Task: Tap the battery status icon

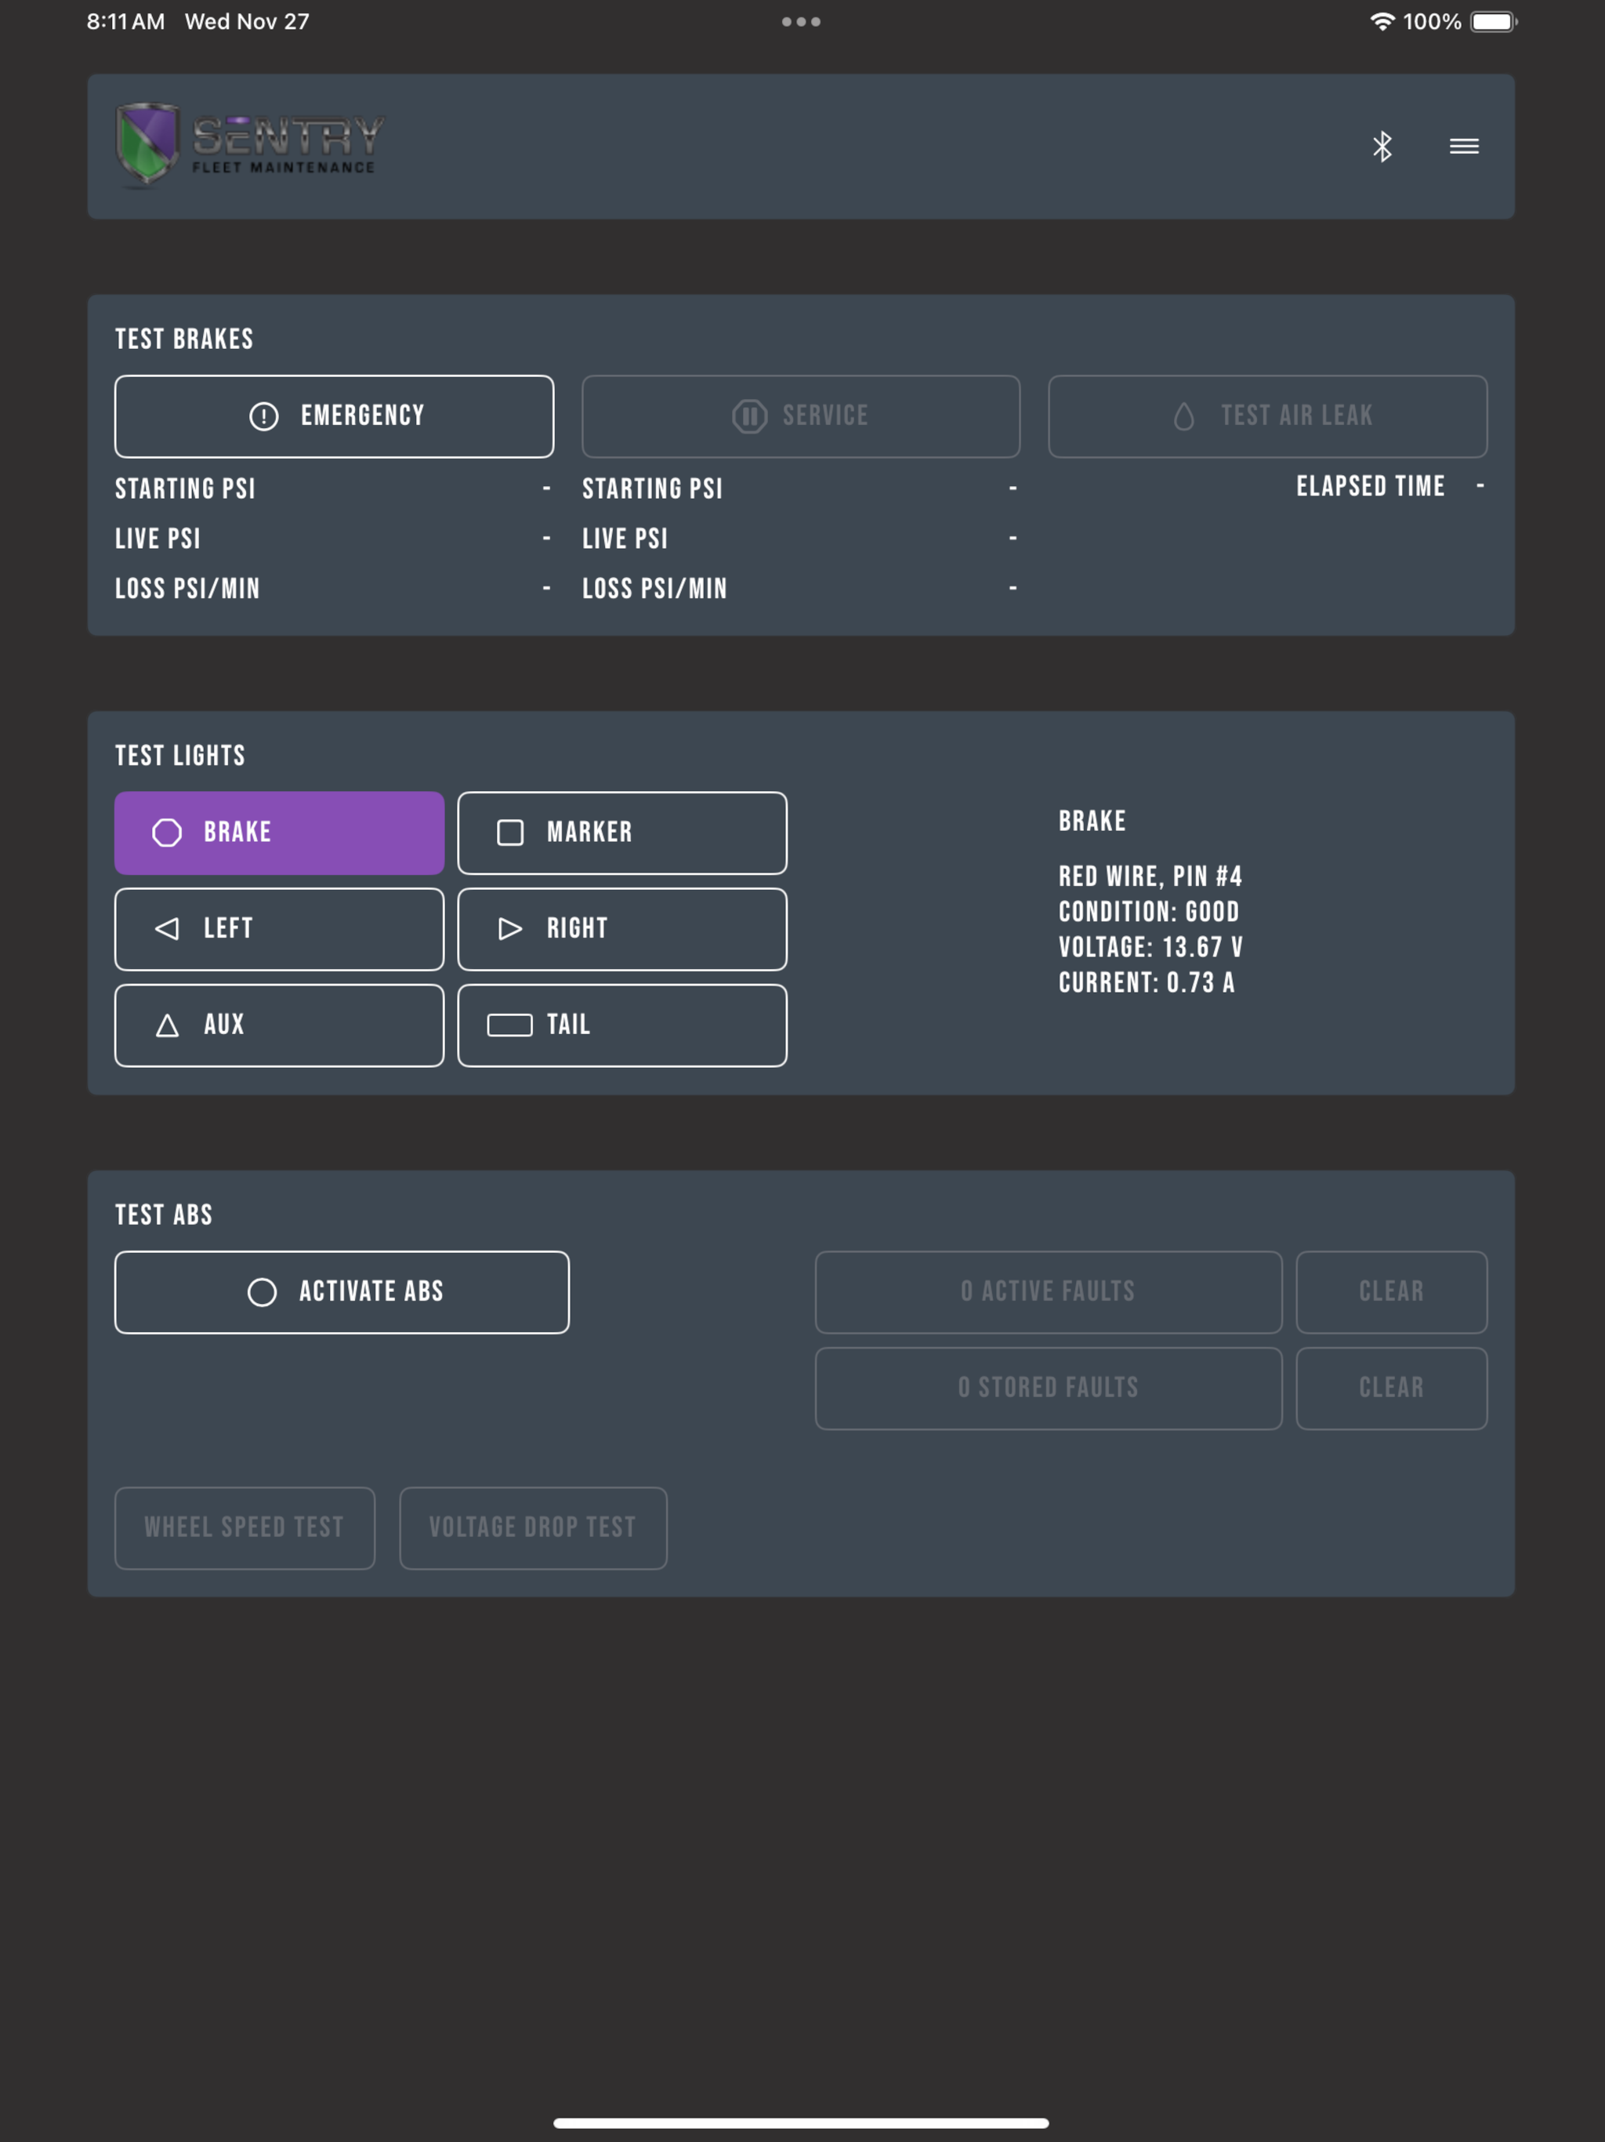Action: 1494,21
